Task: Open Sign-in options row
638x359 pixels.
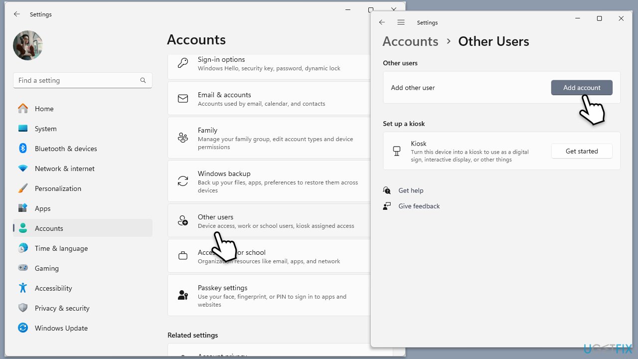Action: coord(268,66)
